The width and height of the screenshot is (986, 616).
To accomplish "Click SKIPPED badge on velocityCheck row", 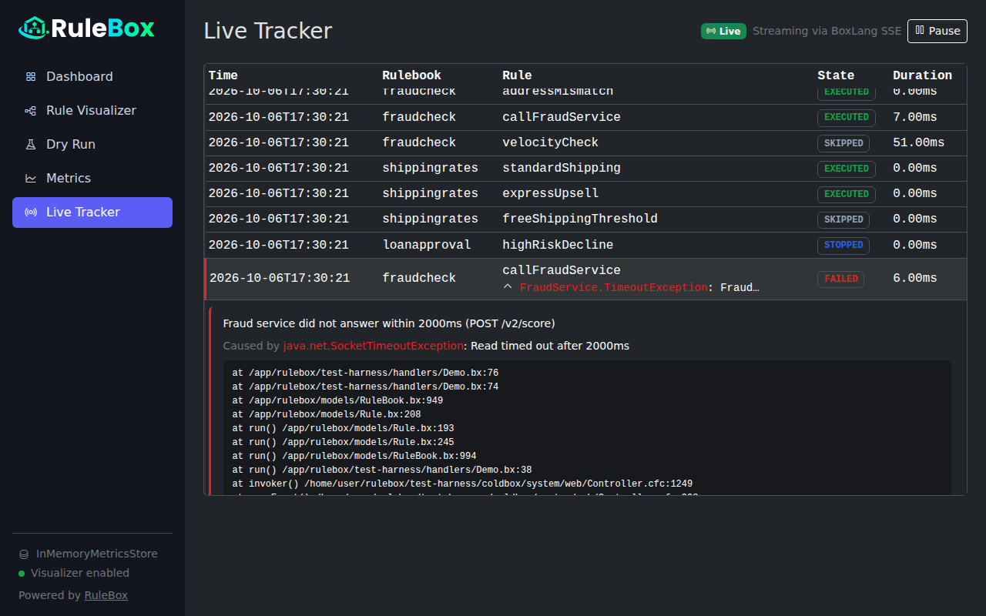I will (x=843, y=143).
